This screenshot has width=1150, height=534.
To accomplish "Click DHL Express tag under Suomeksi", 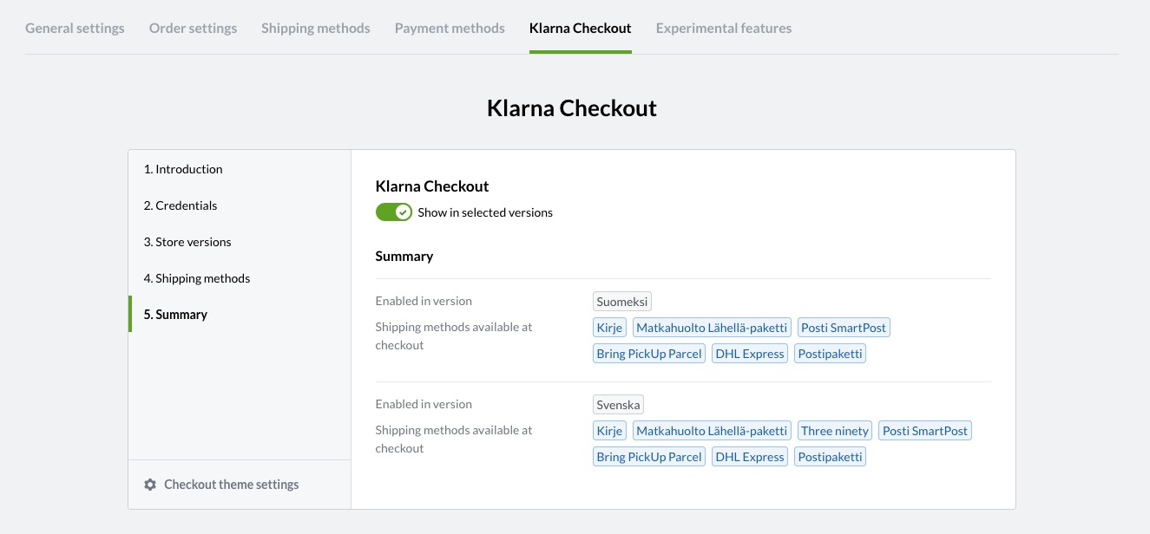I will tap(751, 354).
